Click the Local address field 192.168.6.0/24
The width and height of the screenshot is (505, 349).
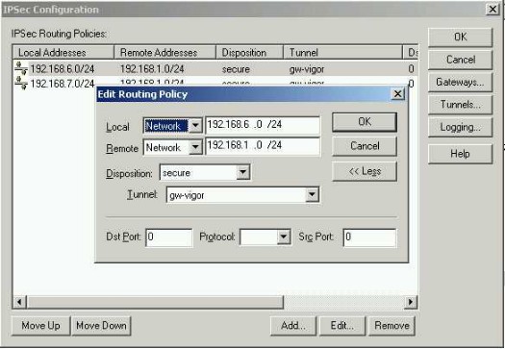(x=263, y=125)
